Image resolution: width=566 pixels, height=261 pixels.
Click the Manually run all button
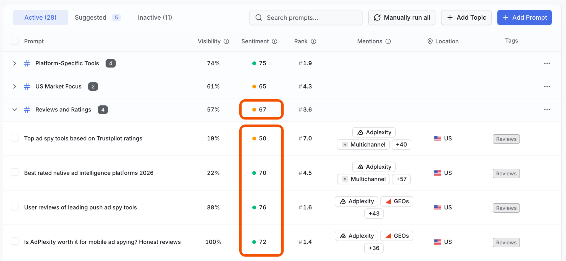pyautogui.click(x=402, y=17)
